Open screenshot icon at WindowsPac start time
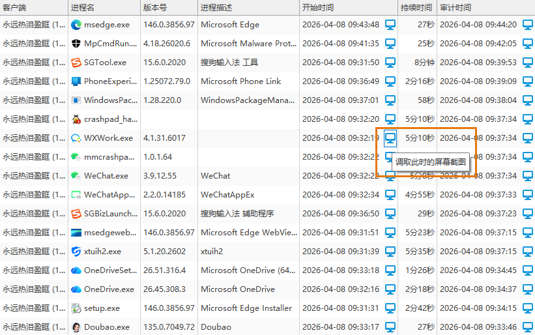Screen dimensions: 535x335 pyautogui.click(x=390, y=100)
